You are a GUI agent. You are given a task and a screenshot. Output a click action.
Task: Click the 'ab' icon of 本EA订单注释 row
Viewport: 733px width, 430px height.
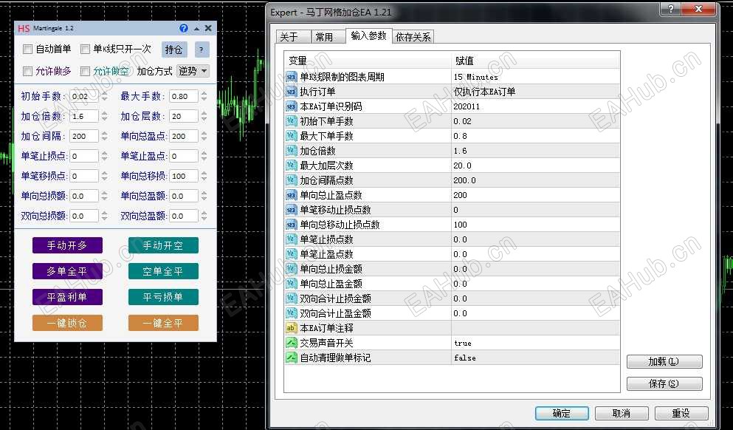pos(292,329)
